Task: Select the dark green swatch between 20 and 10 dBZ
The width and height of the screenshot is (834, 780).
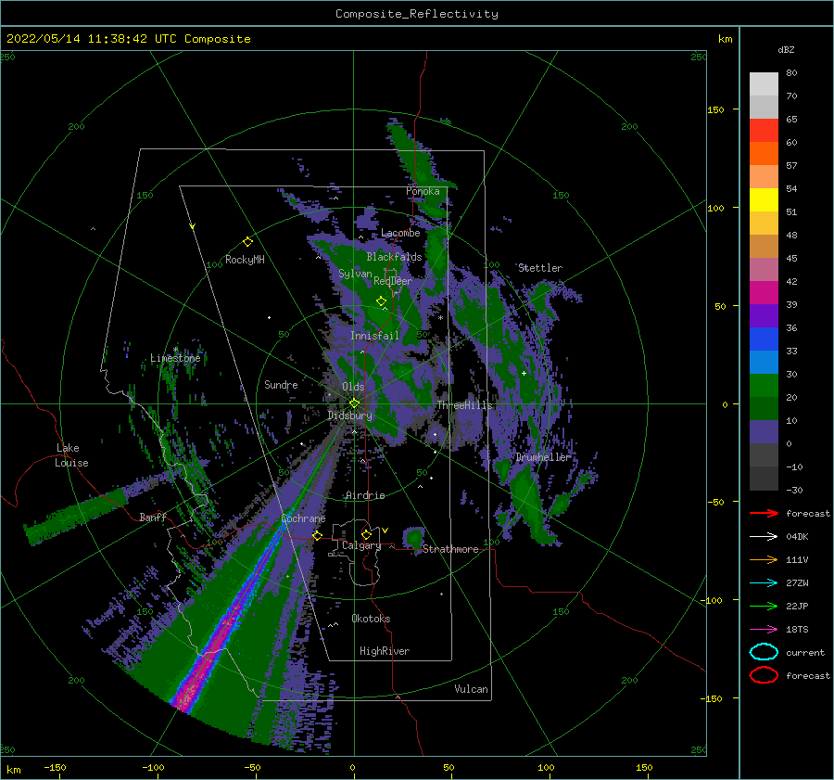Action: (x=764, y=409)
